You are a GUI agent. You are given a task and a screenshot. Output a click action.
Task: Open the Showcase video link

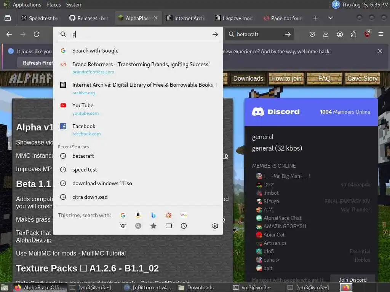coord(35,142)
